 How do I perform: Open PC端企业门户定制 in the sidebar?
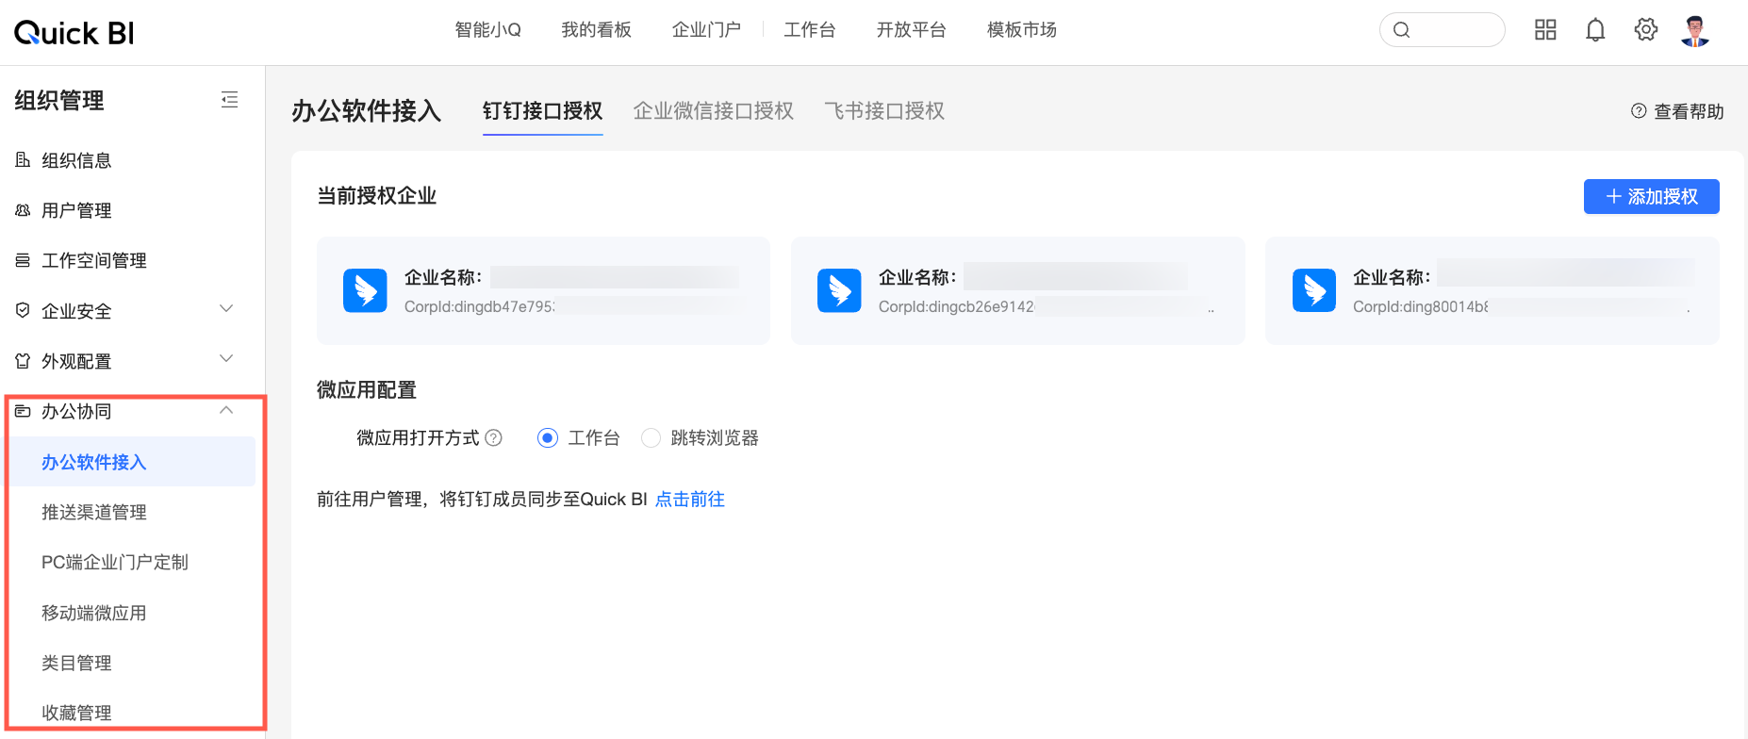[x=115, y=562]
